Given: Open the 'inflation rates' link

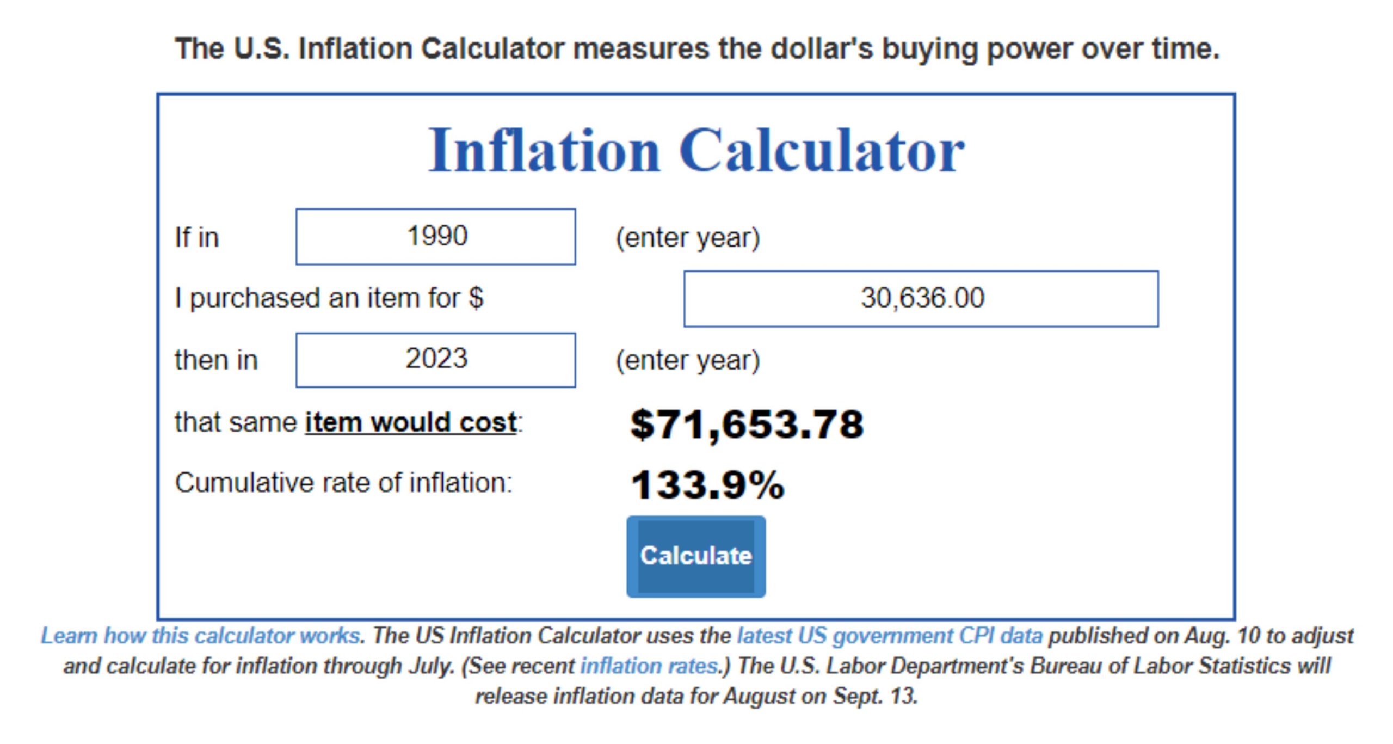Looking at the screenshot, I should (649, 666).
